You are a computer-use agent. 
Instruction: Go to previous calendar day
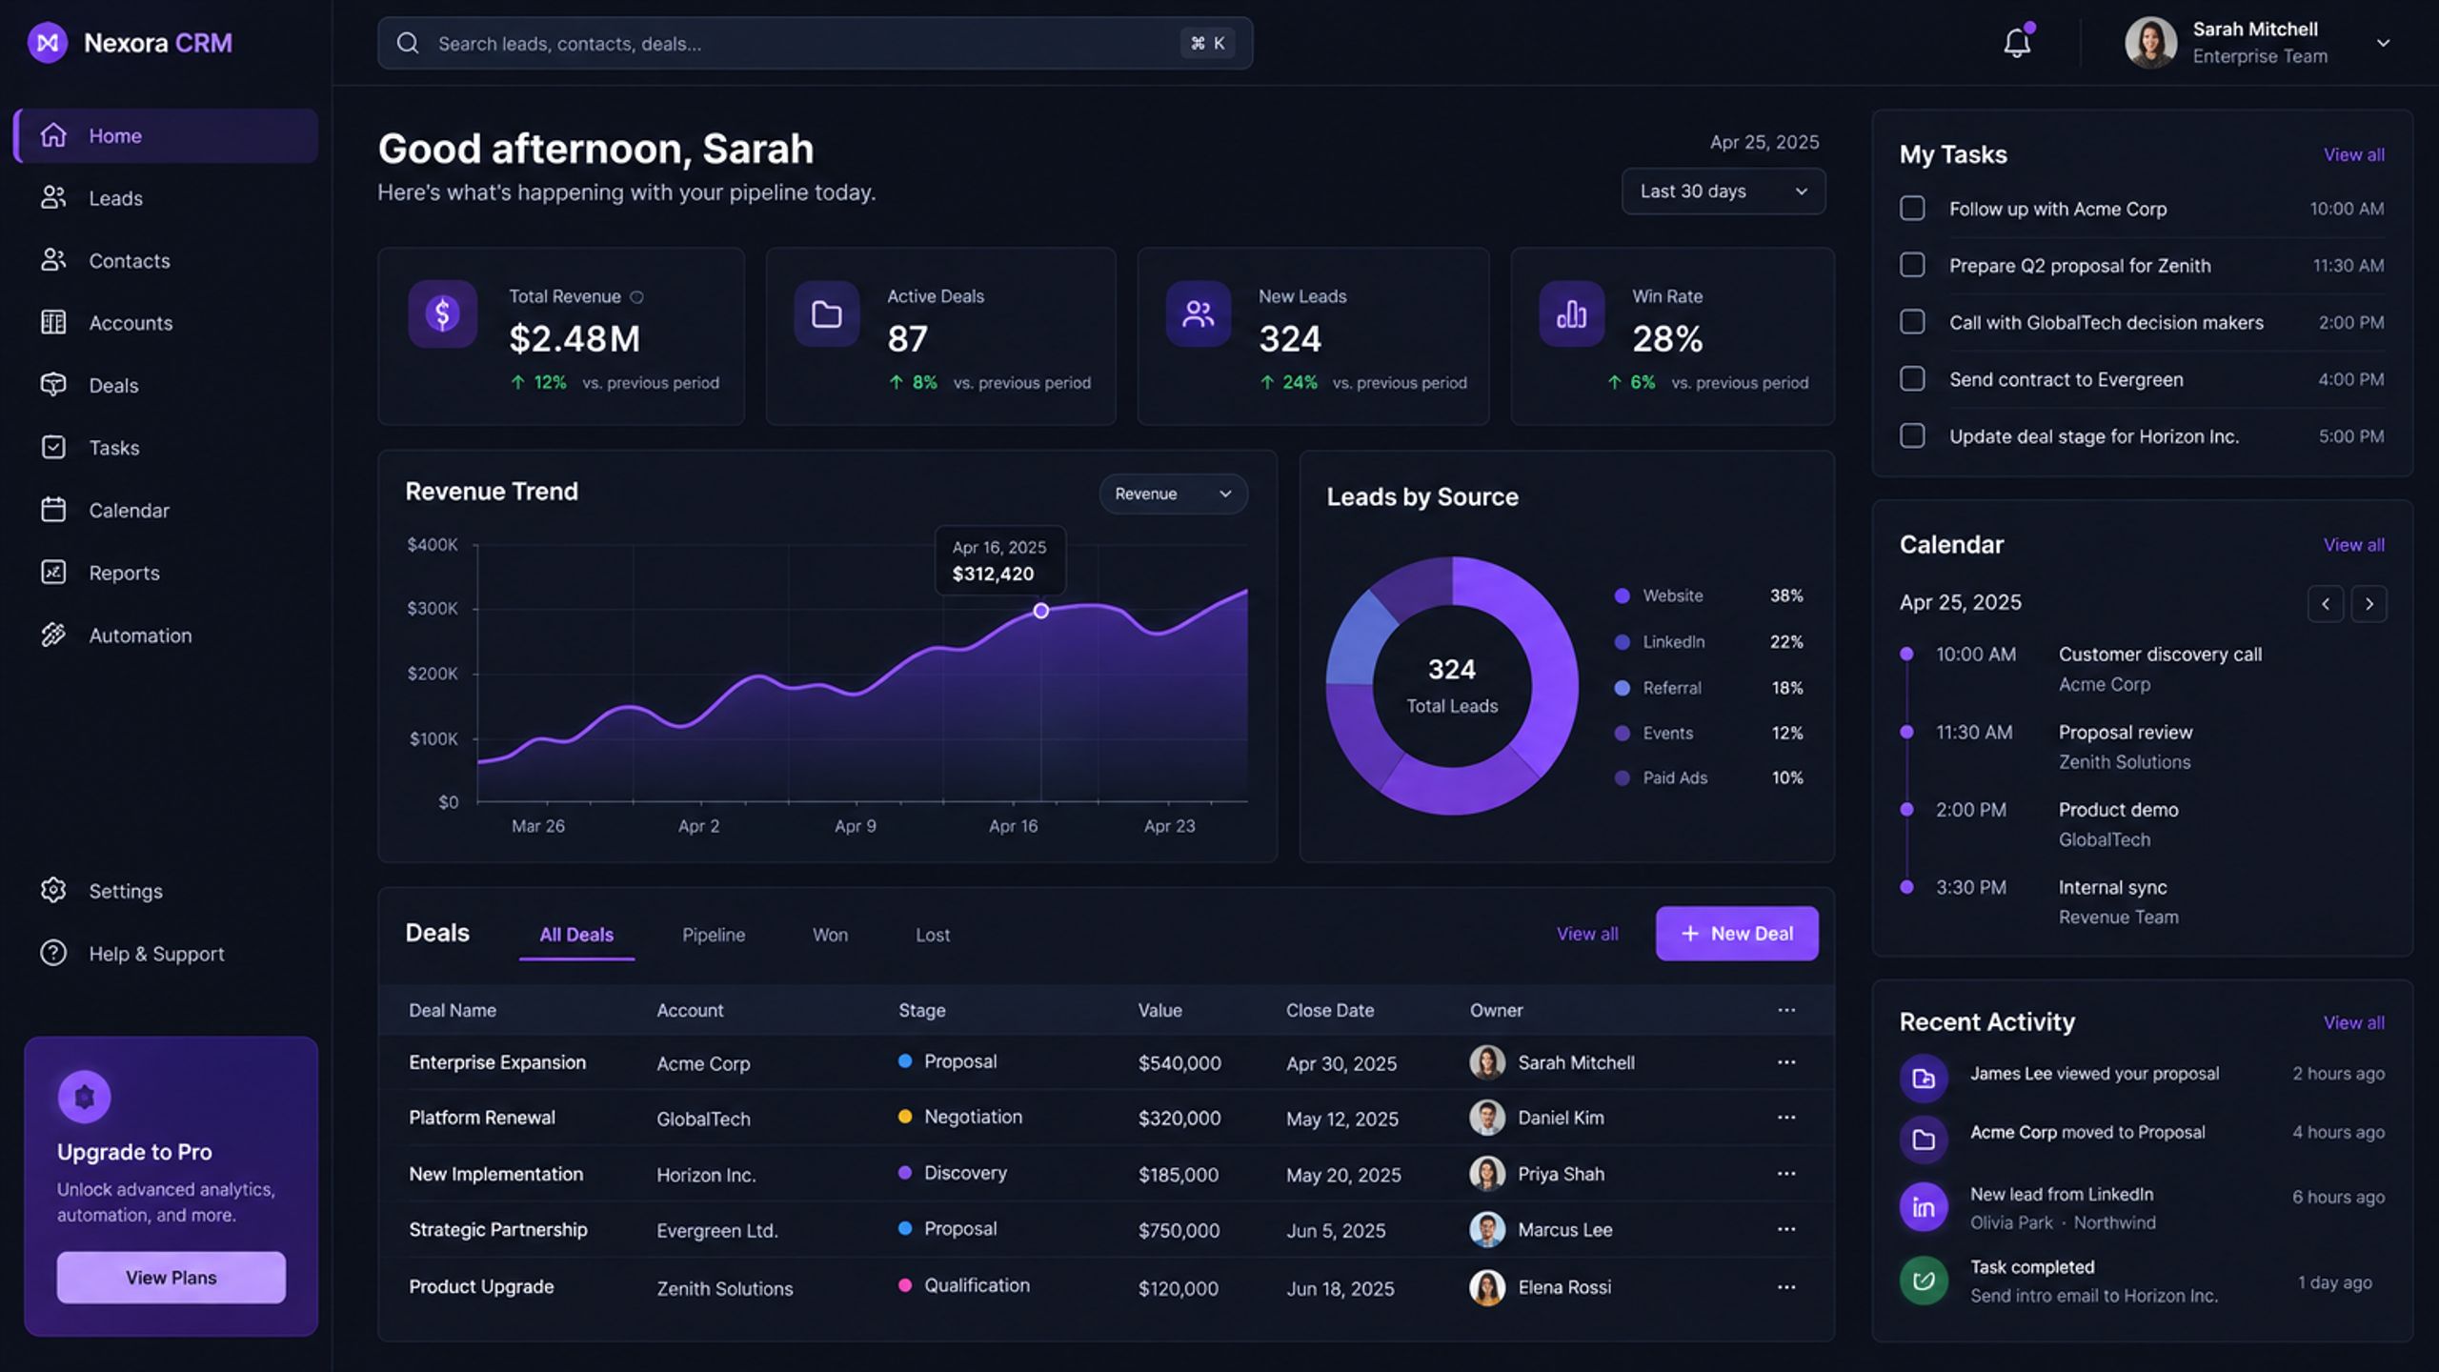[x=2326, y=604]
